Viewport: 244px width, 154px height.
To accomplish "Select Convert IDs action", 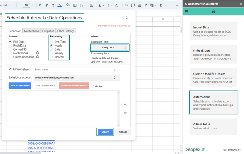I will [x=10, y=49].
